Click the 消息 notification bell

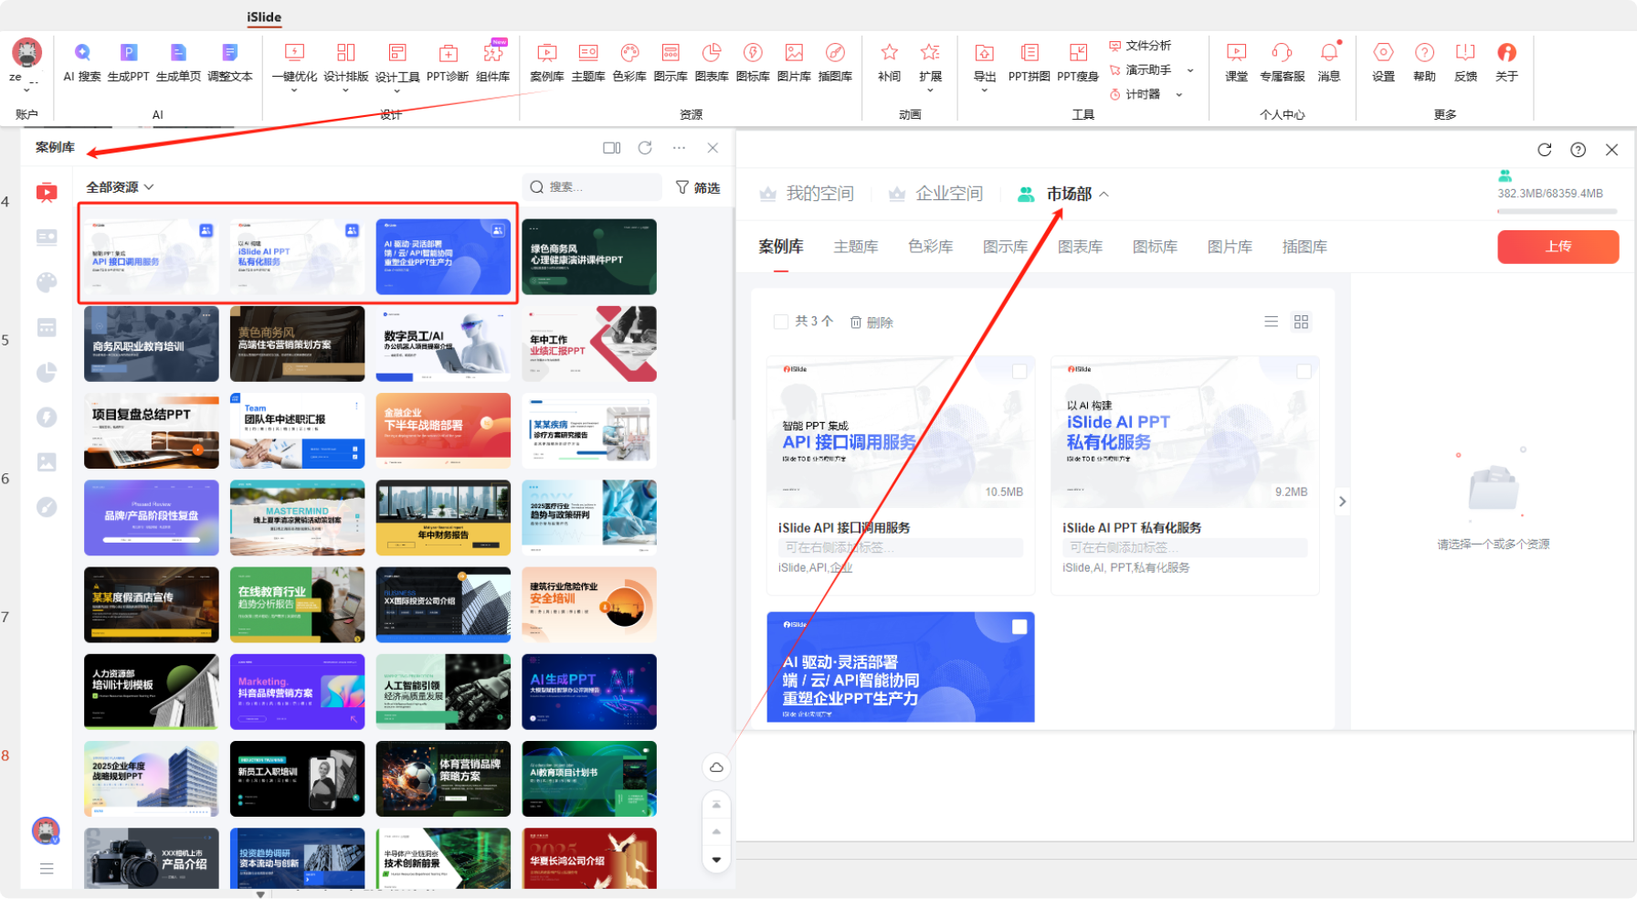(x=1328, y=54)
